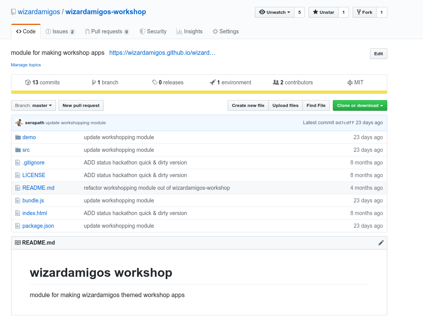View the fork count next to Fork

pos(382,12)
